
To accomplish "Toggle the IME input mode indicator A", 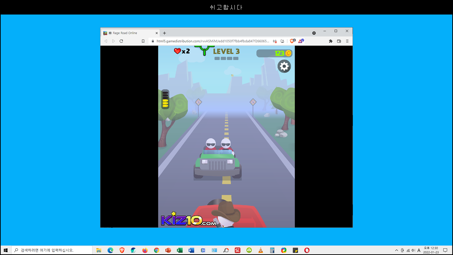I will [419, 250].
